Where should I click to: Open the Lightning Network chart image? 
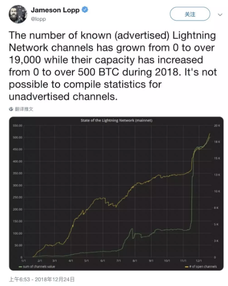[x=116, y=194]
